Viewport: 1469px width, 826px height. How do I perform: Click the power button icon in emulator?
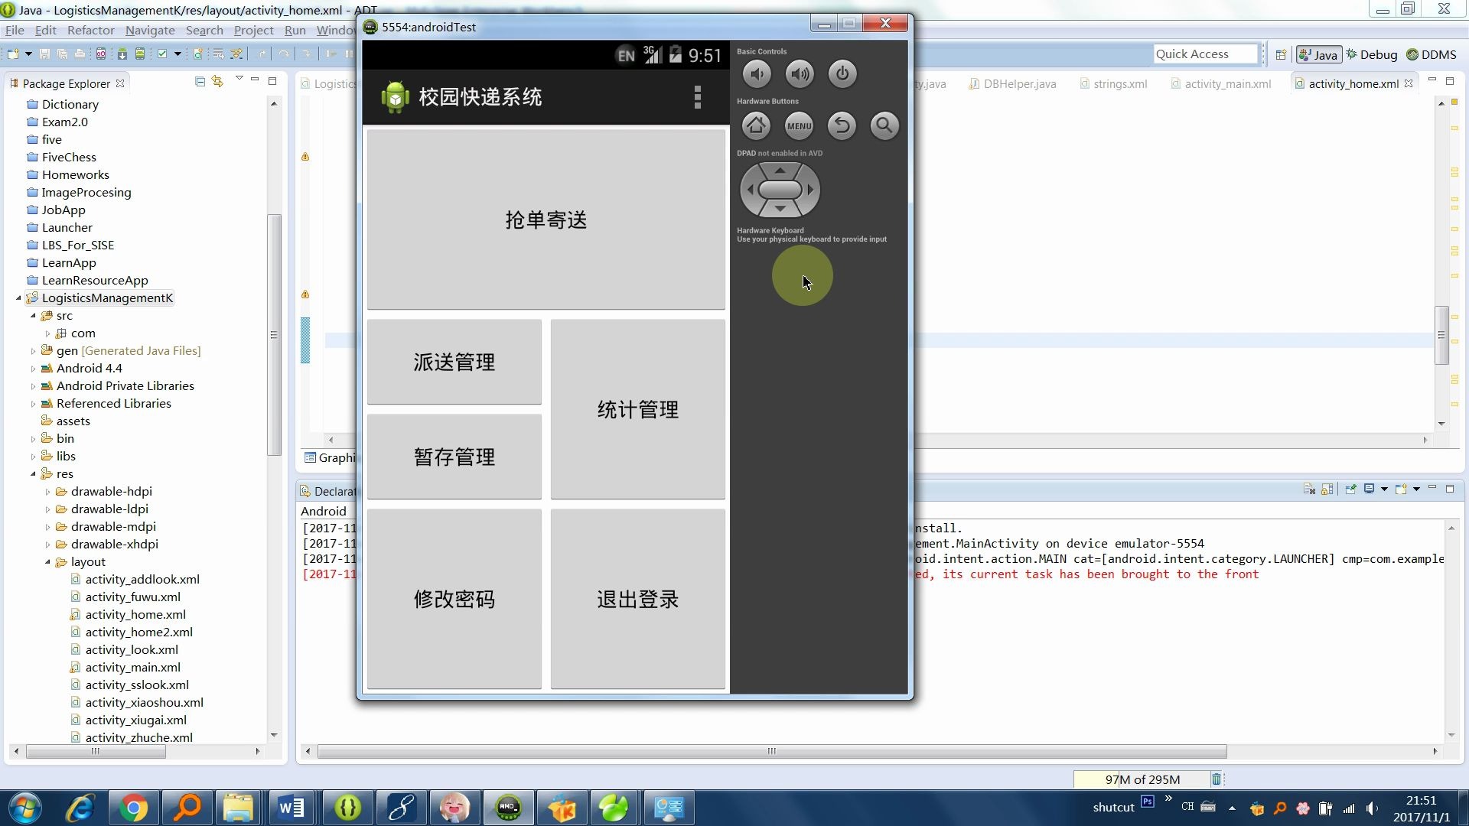pos(842,73)
